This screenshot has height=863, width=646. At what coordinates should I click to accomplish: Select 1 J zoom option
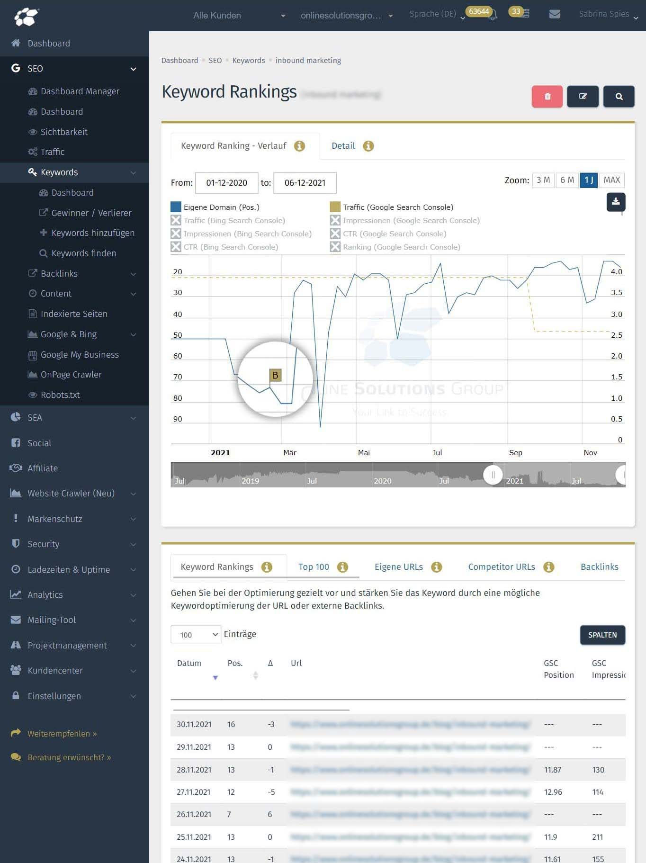pyautogui.click(x=589, y=180)
